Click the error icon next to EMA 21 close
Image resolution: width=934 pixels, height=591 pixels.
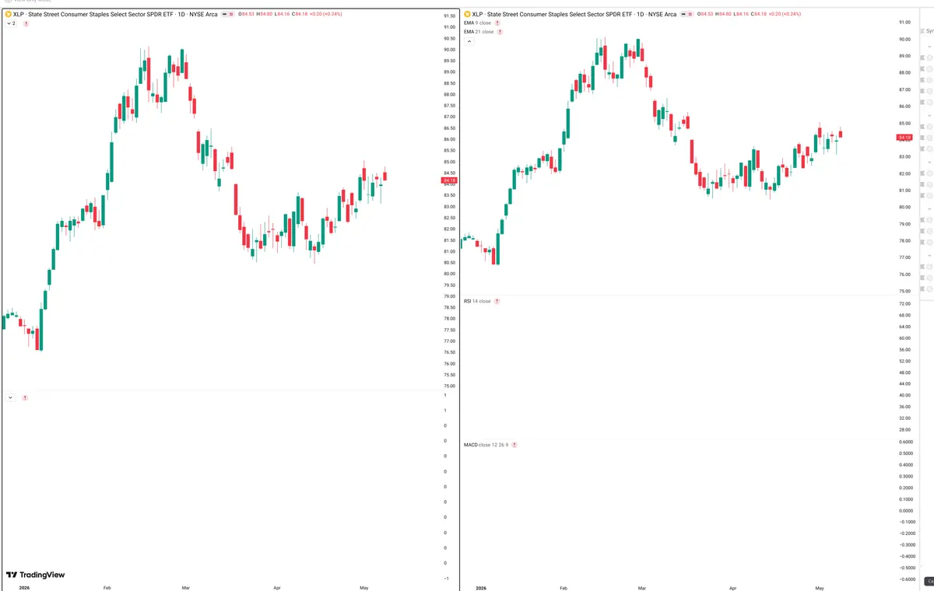(500, 32)
